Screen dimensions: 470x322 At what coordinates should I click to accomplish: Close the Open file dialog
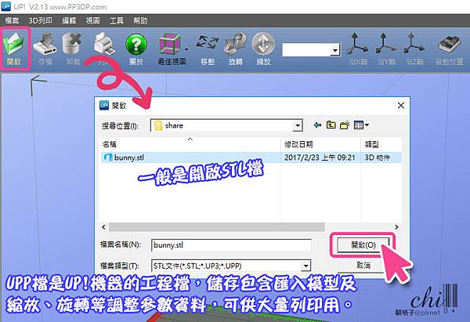coord(401,106)
